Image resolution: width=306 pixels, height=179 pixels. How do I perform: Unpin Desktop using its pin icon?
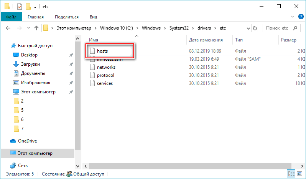click(x=71, y=55)
